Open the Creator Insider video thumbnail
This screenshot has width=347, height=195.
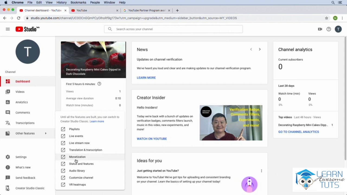coord(231,123)
